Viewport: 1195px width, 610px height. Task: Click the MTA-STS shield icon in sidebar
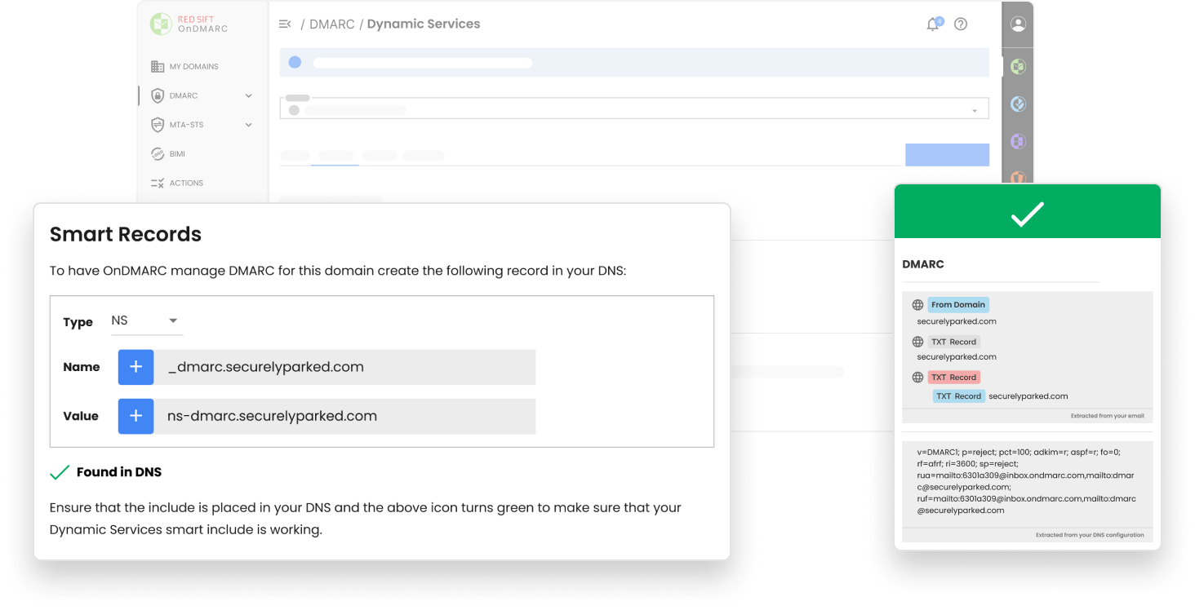tap(158, 125)
